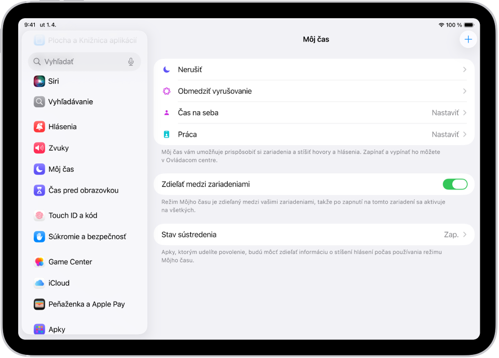This screenshot has width=499, height=358.
Task: Tap the Zap. value of Stav sústredenia
Action: click(x=451, y=234)
